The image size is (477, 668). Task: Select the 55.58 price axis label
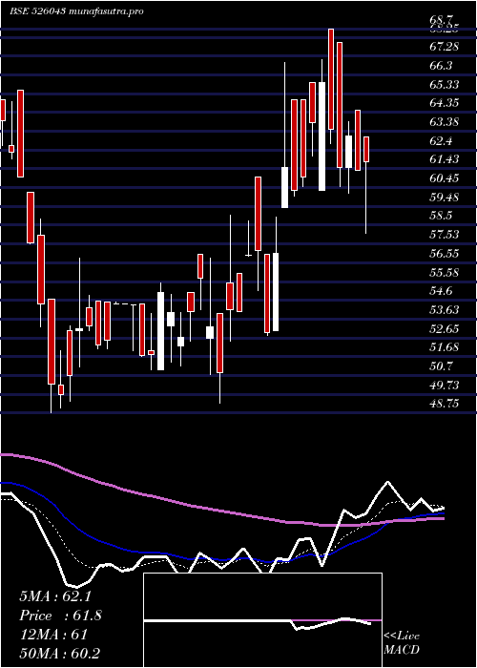pyautogui.click(x=445, y=272)
